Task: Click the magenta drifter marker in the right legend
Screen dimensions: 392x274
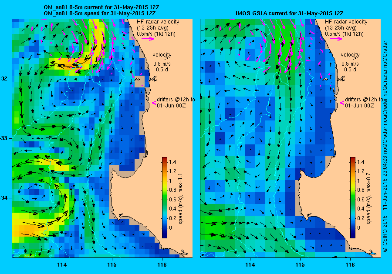Action: point(342,103)
